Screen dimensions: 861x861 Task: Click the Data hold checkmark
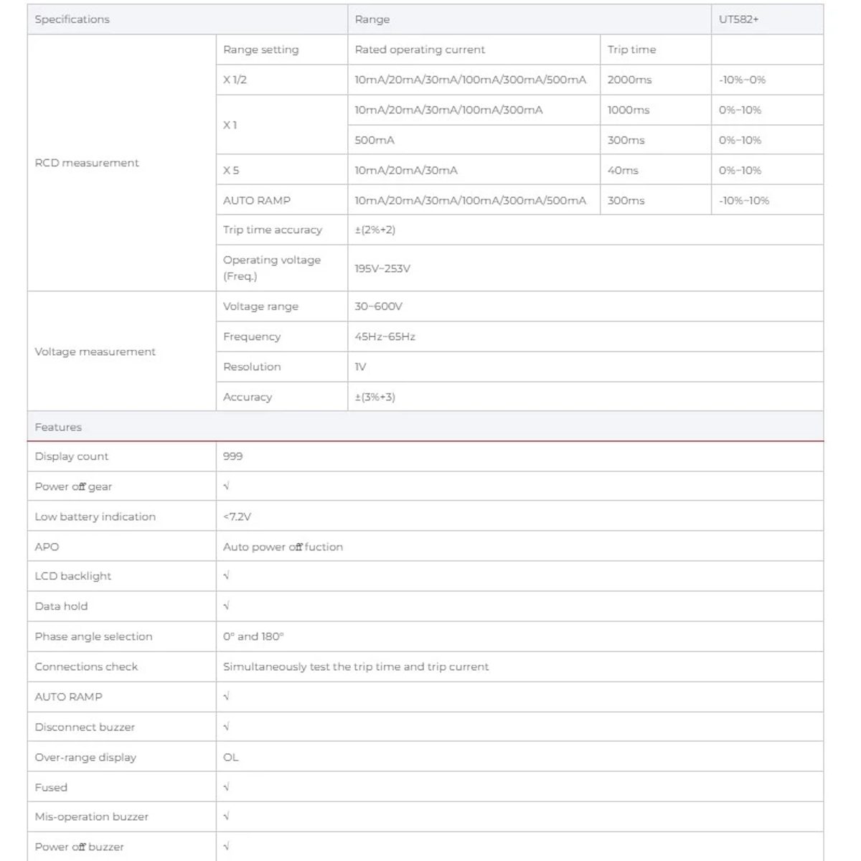pos(227,606)
